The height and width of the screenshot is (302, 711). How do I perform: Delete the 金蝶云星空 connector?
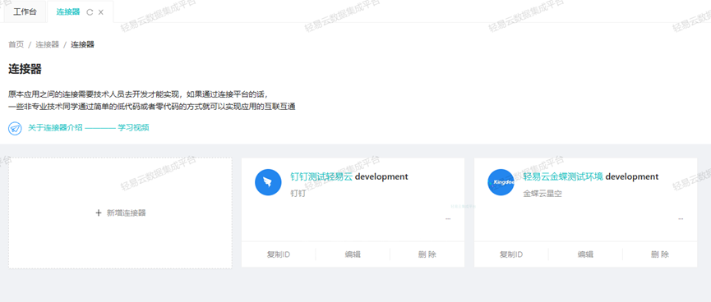click(x=660, y=254)
